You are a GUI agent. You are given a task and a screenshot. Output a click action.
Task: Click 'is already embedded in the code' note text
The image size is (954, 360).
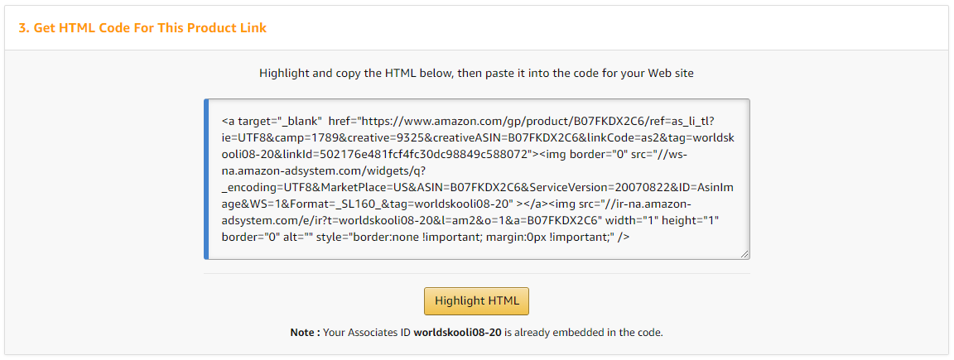[584, 333]
